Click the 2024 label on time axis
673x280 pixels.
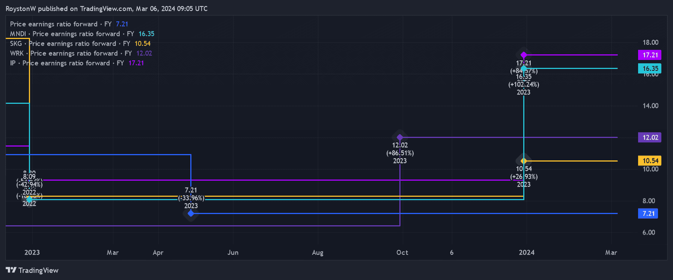[x=527, y=252]
